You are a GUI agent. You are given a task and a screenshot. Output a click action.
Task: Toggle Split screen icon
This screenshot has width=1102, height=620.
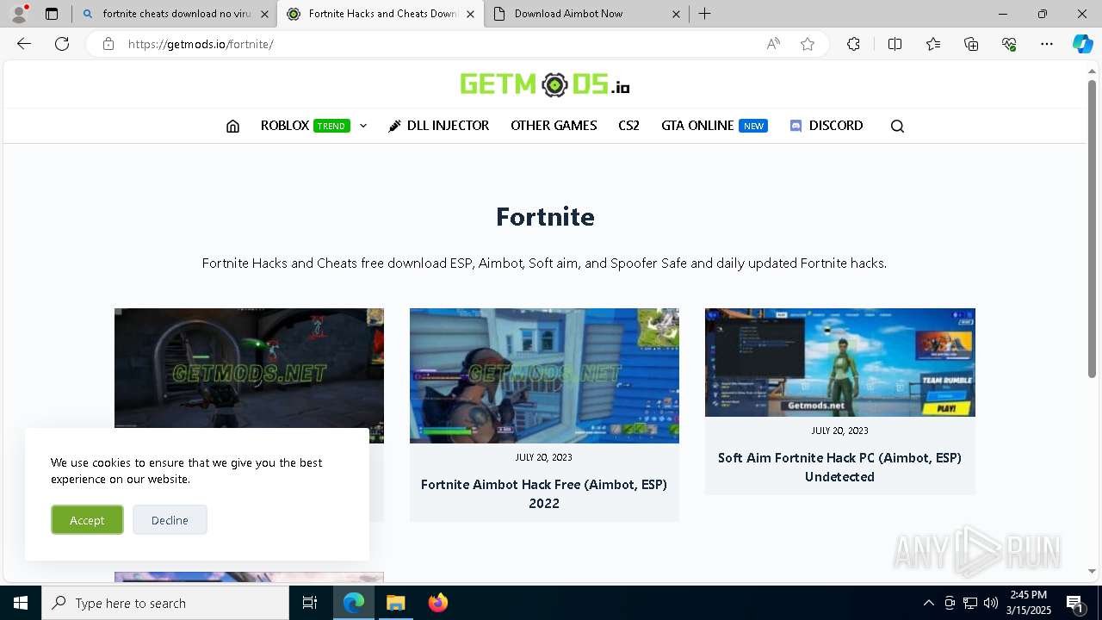(x=895, y=44)
